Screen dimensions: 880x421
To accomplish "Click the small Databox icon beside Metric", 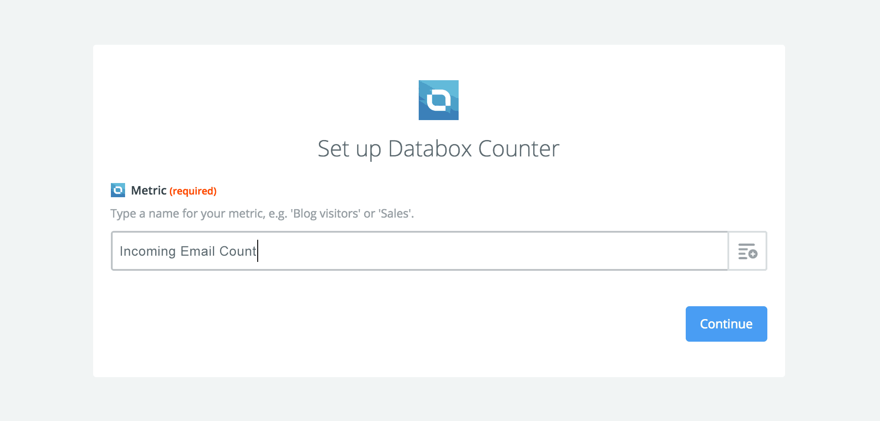I will coord(118,190).
